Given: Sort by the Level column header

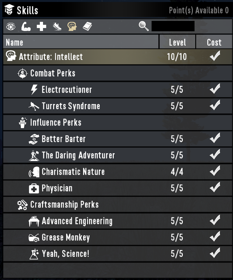Looking at the screenshot, I should pyautogui.click(x=177, y=42).
